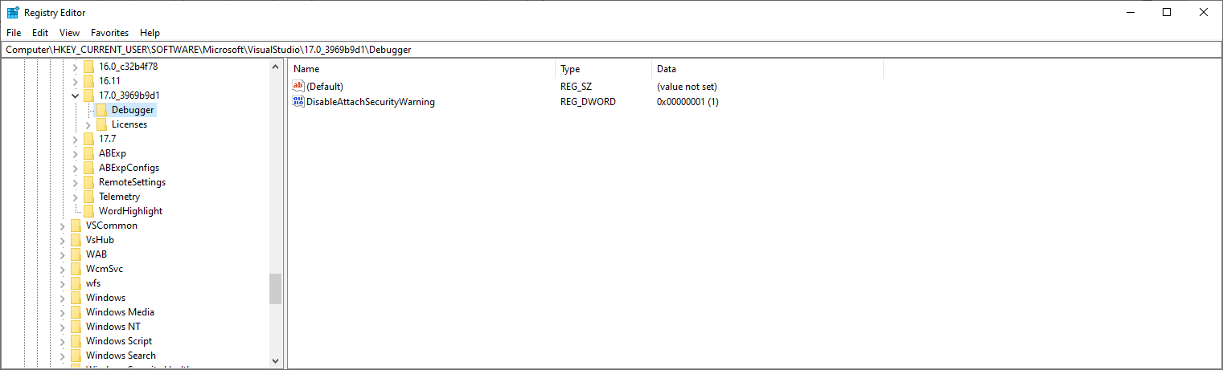Click the RemoteSettings folder icon
Viewport: 1223px width, 370px height.
88,182
